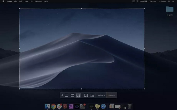Select Capture Selected Window mode
Screen dimensions: 177x110
pyautogui.click(x=72, y=95)
